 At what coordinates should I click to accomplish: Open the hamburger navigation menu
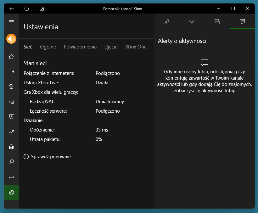point(11,22)
